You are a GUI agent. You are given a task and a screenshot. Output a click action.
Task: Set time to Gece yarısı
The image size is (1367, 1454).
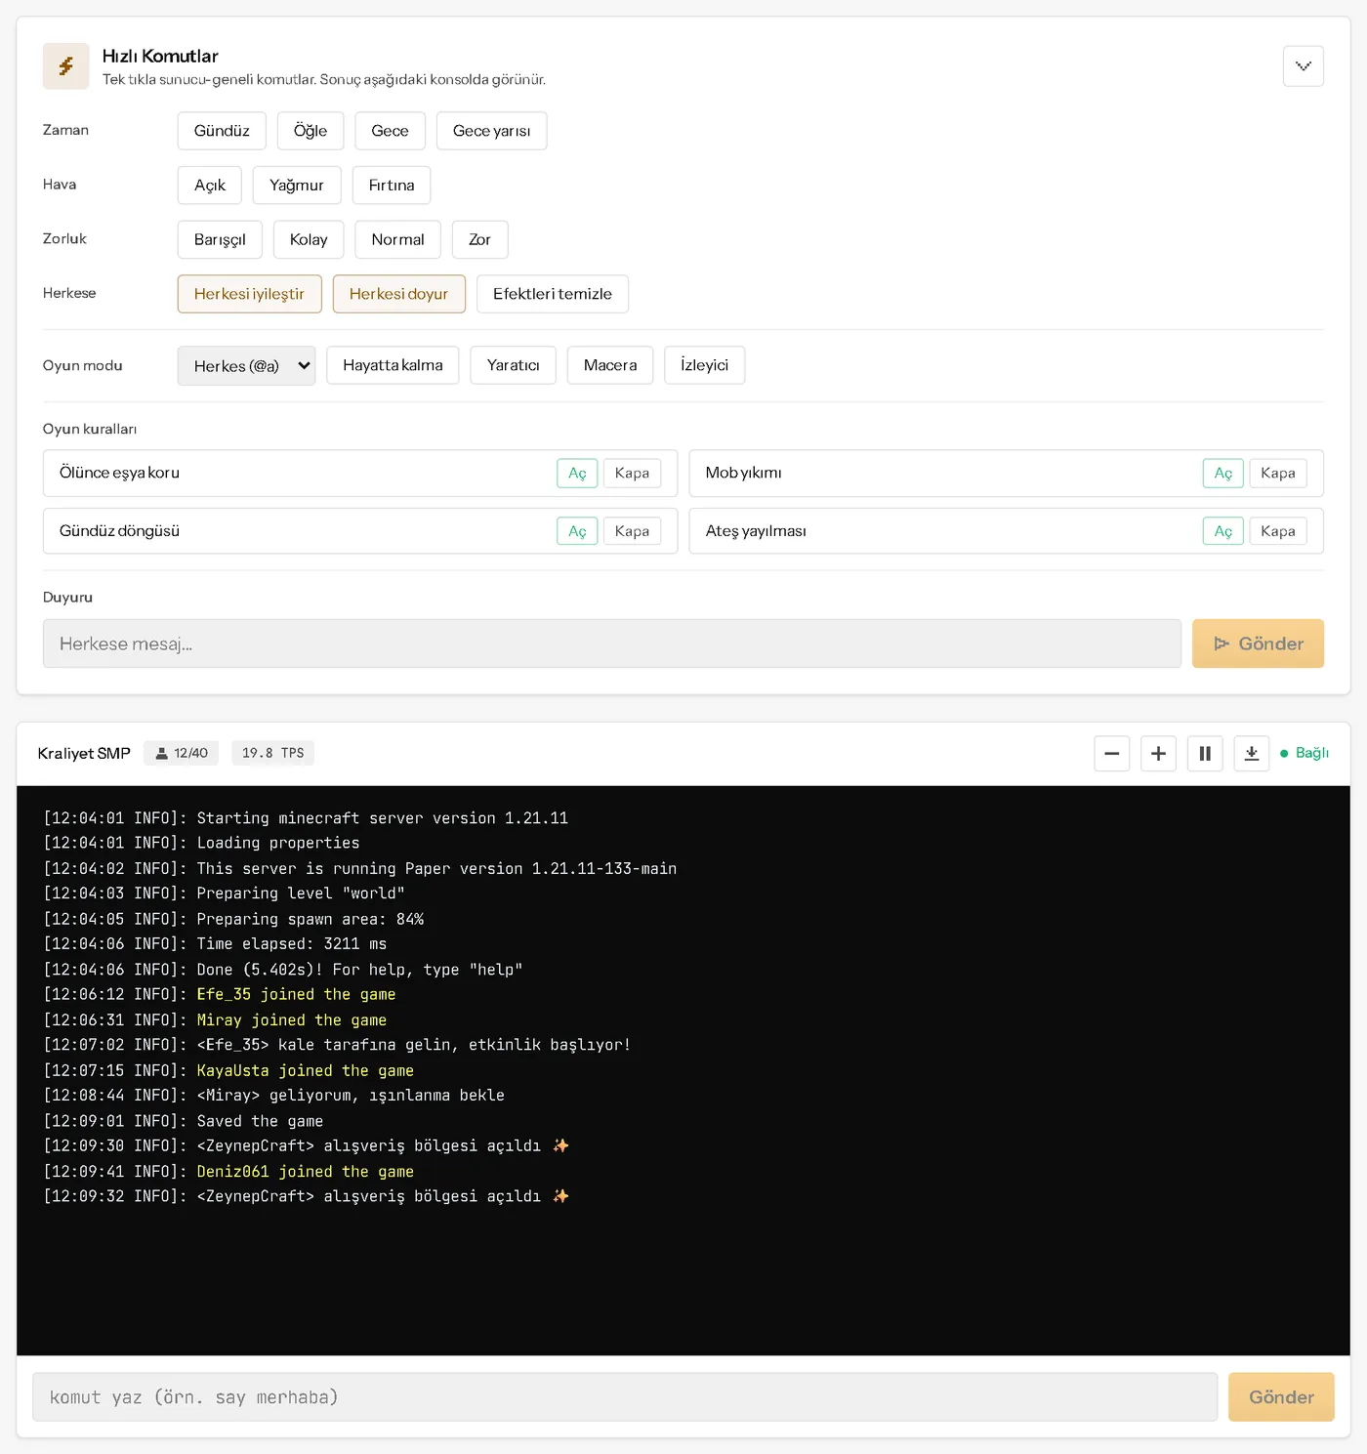(x=491, y=131)
